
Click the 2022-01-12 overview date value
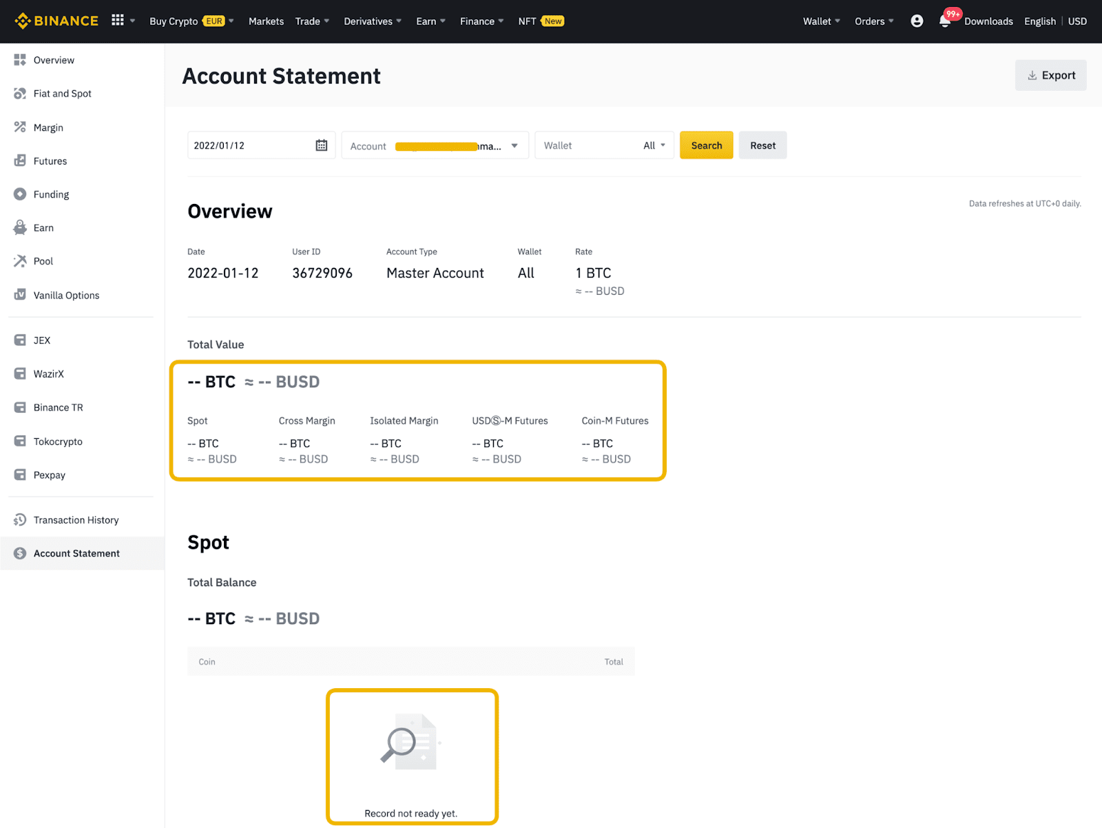(223, 273)
